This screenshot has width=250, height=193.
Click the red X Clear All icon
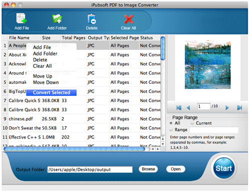(128, 19)
